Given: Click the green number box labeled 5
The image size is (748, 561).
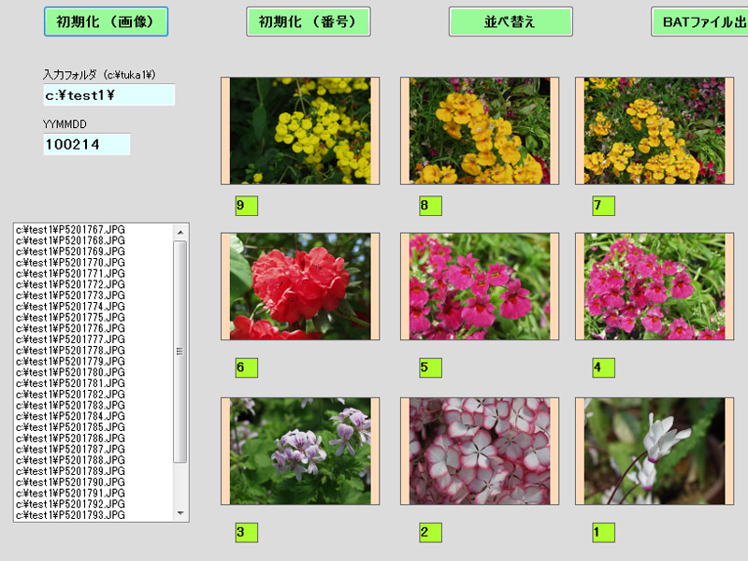Looking at the screenshot, I should [430, 367].
